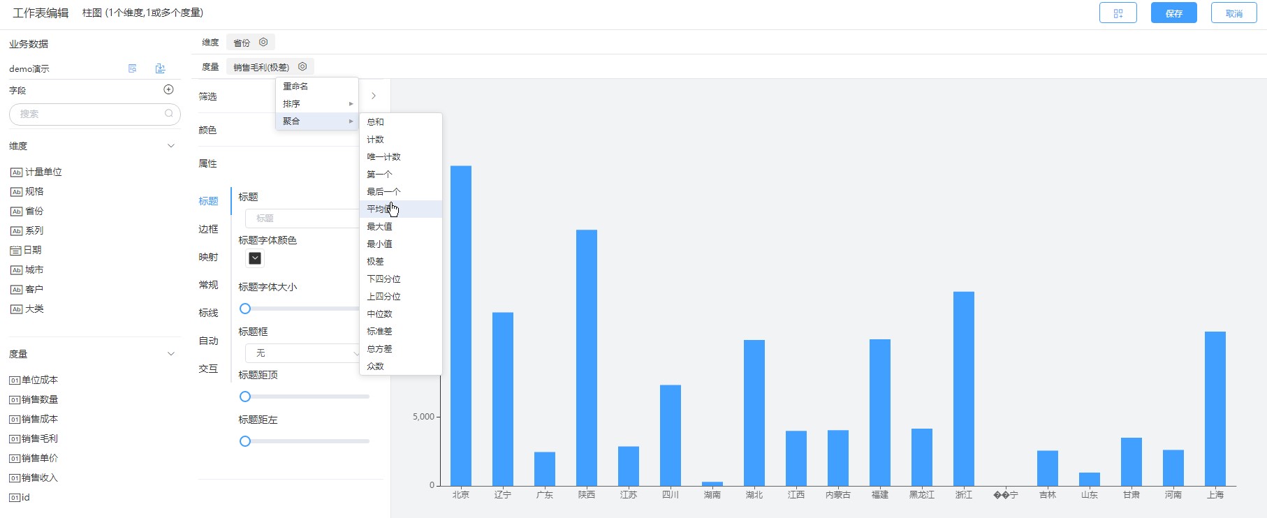Collapse the 度量 fields section
Screen dimensions: 1267x518
[171, 354]
